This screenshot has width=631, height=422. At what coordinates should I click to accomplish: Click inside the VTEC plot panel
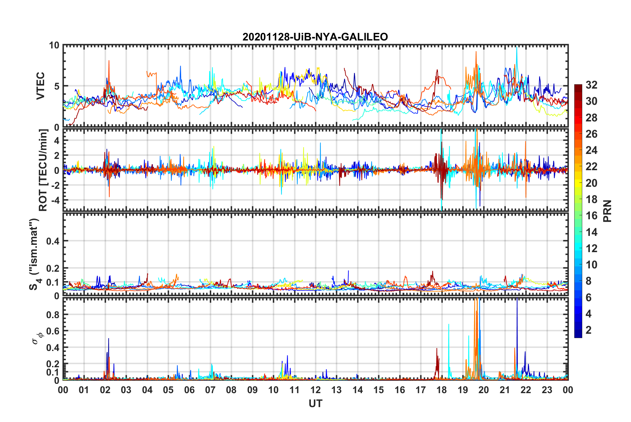coord(315,86)
